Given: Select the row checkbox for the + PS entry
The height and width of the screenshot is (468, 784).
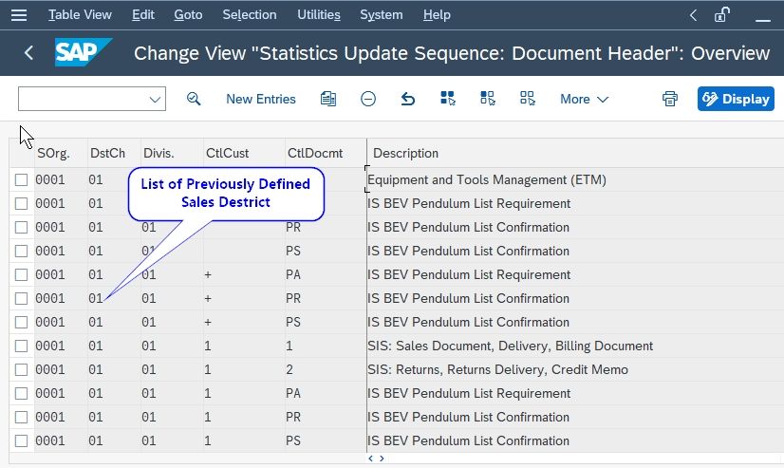Looking at the screenshot, I should tap(21, 323).
